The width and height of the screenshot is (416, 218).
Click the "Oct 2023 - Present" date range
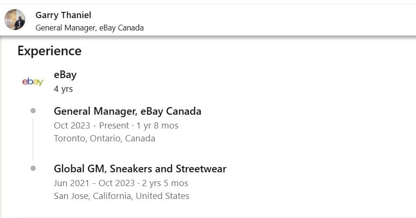click(x=91, y=126)
